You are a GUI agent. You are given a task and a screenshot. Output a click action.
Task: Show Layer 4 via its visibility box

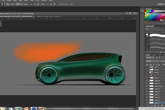(x=147, y=78)
